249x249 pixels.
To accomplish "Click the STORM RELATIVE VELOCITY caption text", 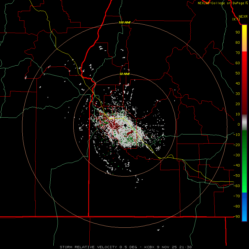I will 89,247.
